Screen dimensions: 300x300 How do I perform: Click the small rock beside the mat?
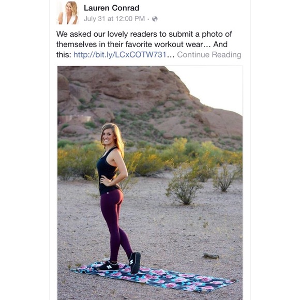click(x=211, y=256)
